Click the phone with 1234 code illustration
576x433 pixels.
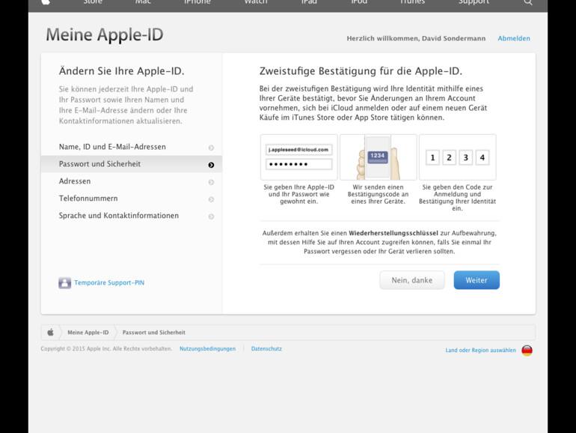coord(378,157)
